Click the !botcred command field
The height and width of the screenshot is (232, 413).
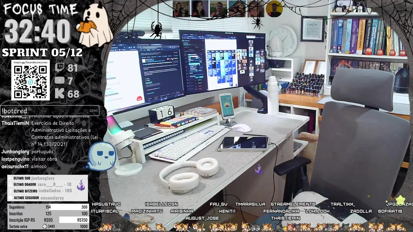click(x=50, y=111)
